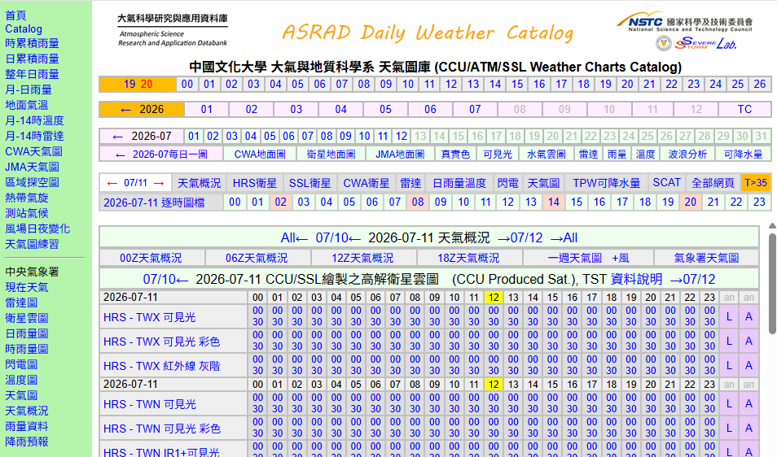777x457 pixels.
Task: Select hour 02 in 逐時圖檔 row
Action: (x=280, y=202)
